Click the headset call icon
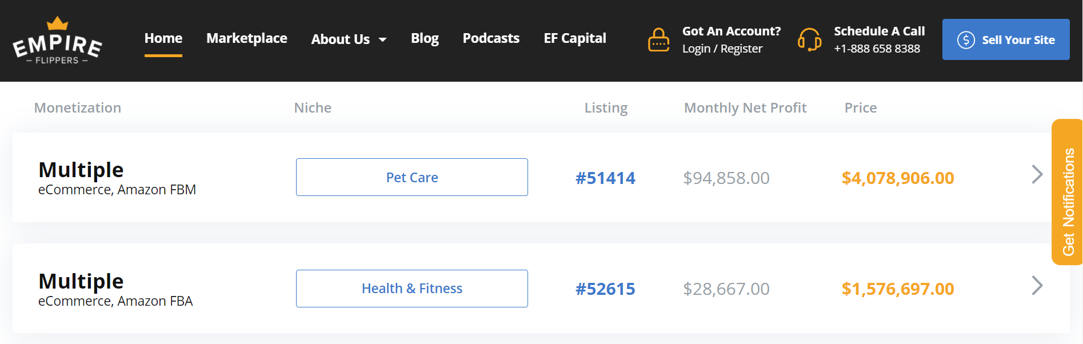 pos(809,40)
